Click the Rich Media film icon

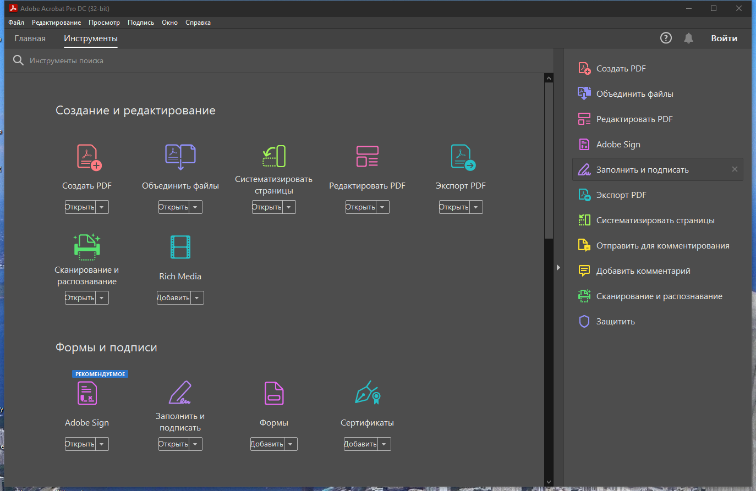tap(180, 247)
